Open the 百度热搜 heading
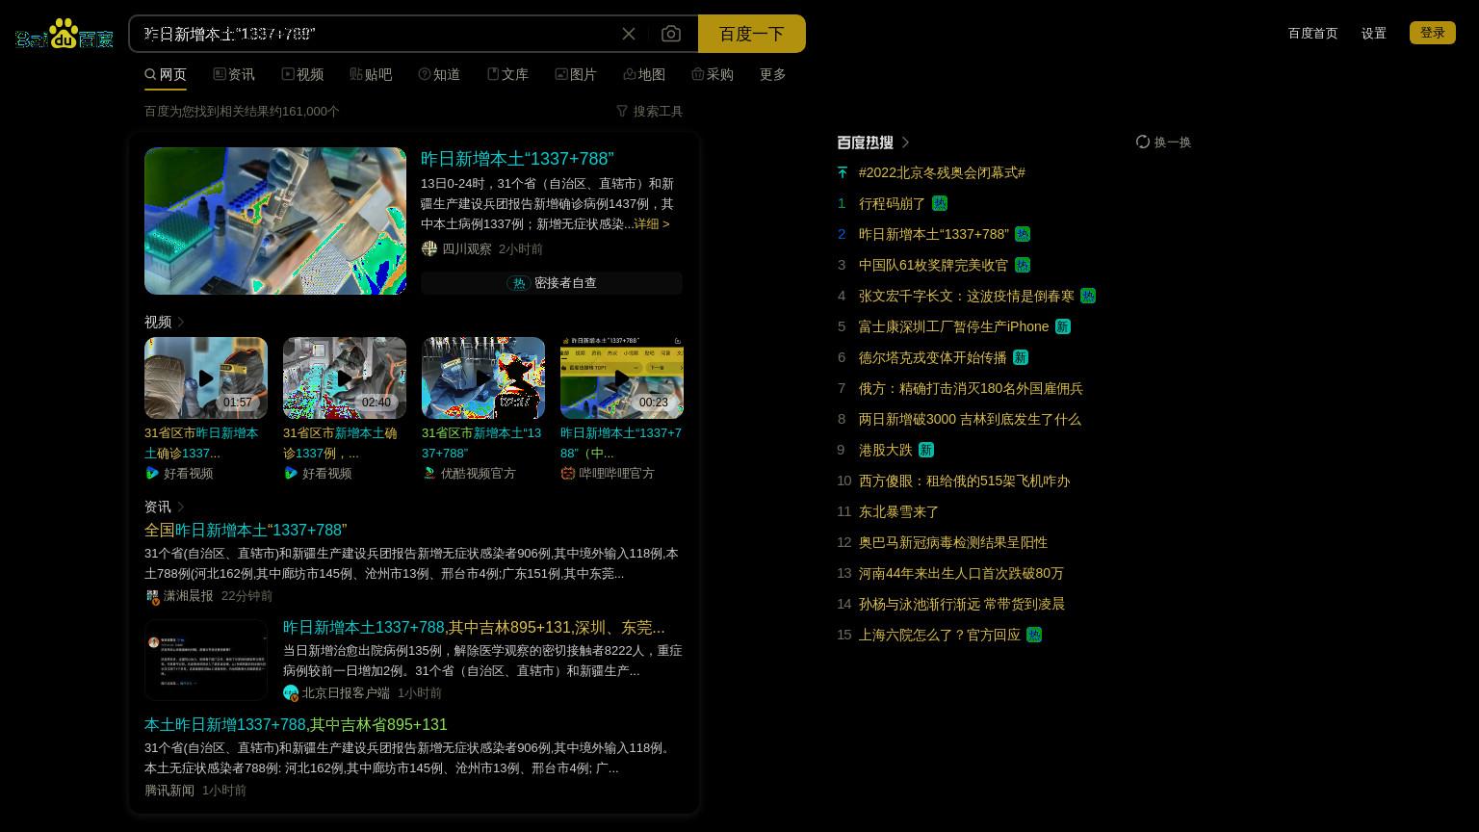The image size is (1479, 832). click(x=866, y=143)
